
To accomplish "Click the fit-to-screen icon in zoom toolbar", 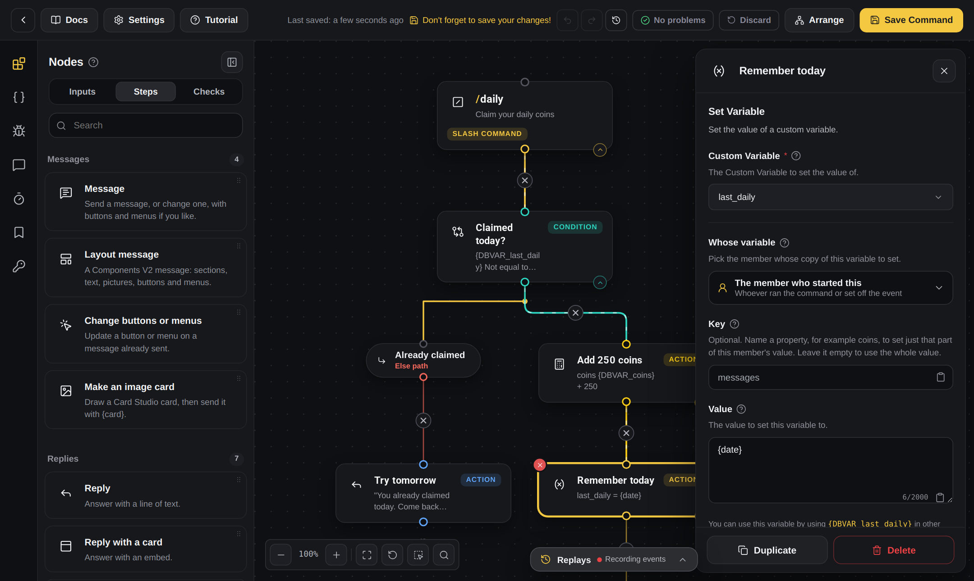I will click(367, 555).
